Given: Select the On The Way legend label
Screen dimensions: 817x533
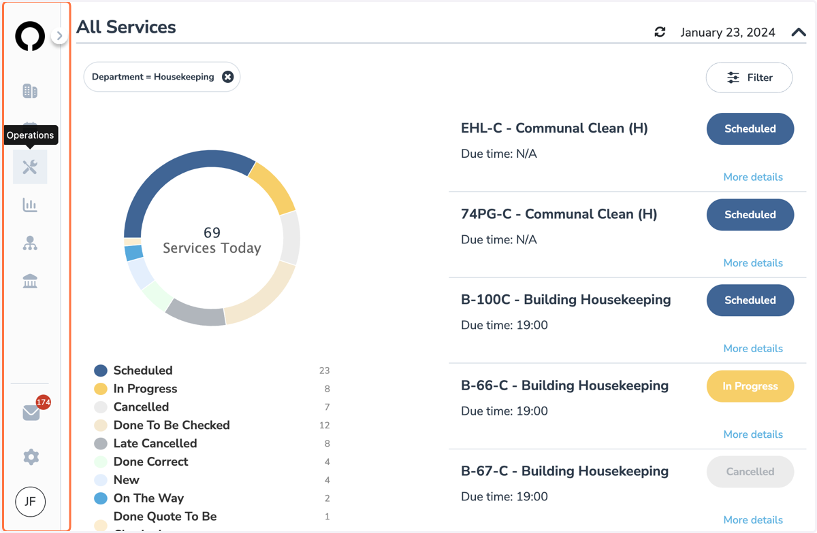Looking at the screenshot, I should click(x=148, y=498).
